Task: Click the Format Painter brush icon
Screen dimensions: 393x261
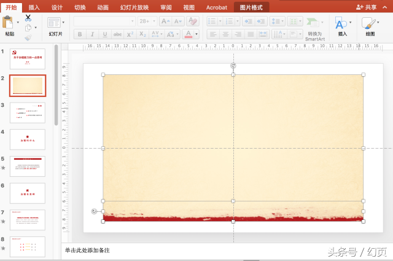Action: coord(28,37)
